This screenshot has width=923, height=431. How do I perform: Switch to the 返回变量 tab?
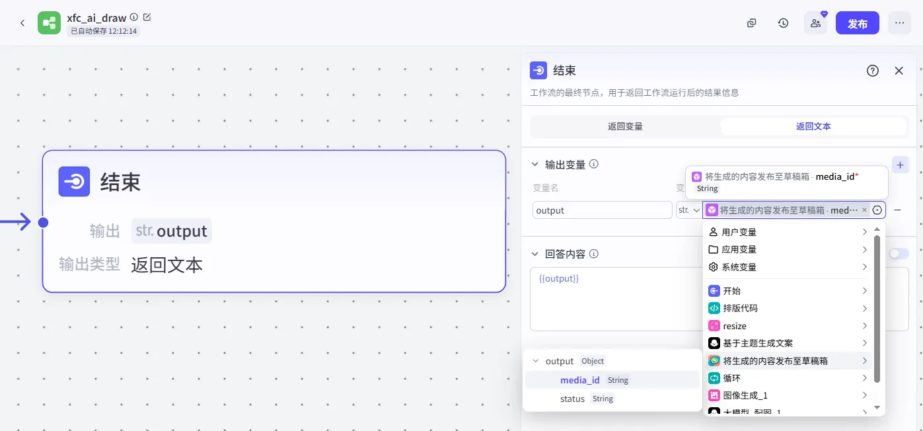pos(625,126)
